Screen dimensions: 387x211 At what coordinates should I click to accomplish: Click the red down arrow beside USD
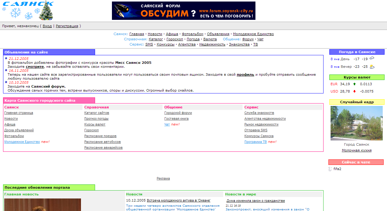coord(354,91)
